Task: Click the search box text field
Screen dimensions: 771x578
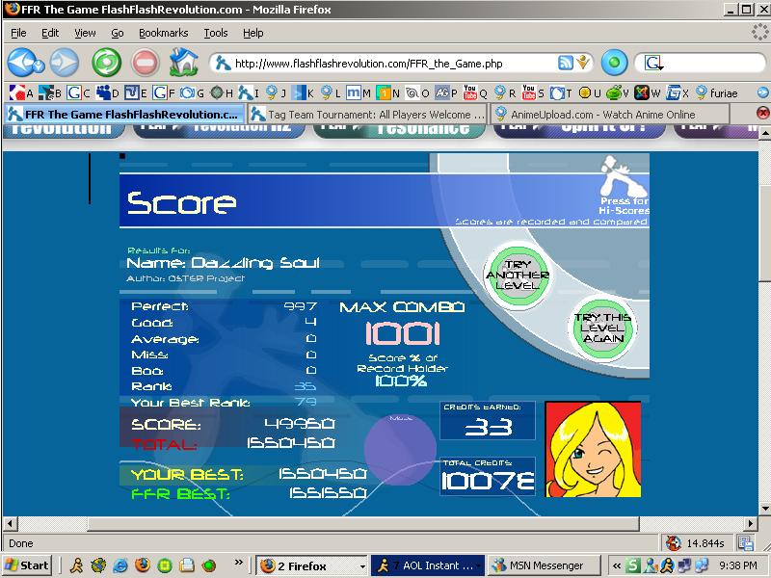Action: coord(713,63)
